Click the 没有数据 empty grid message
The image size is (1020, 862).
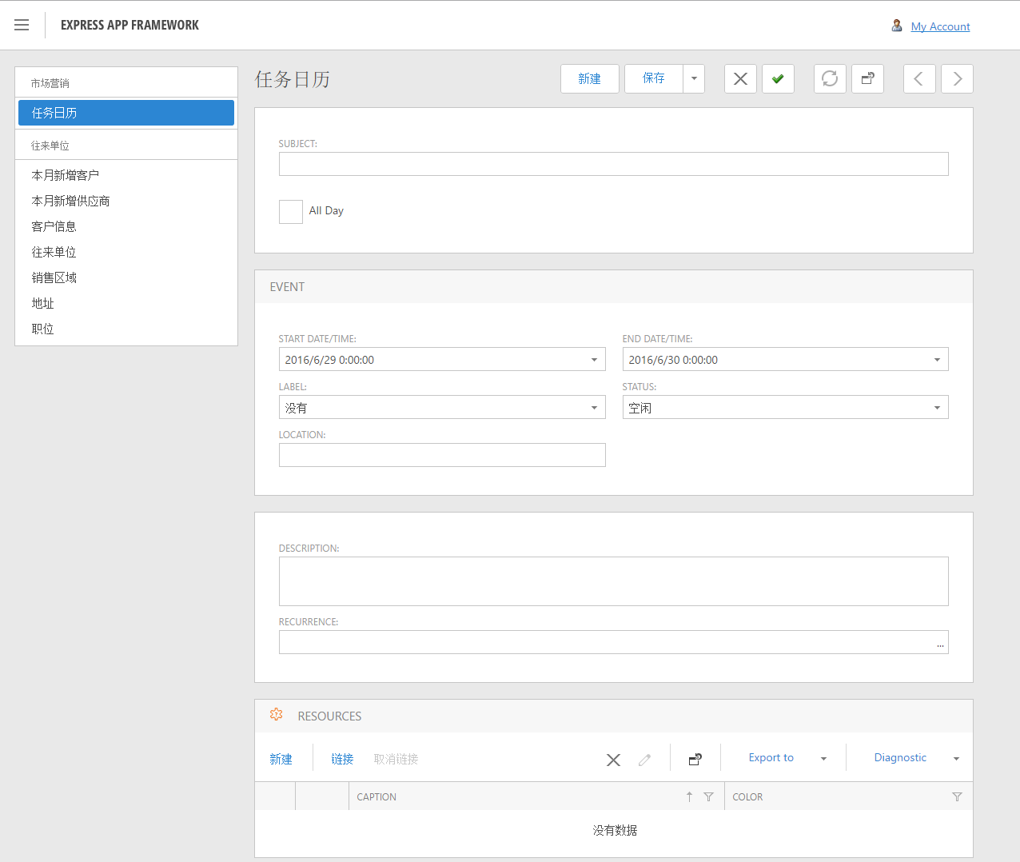point(615,830)
